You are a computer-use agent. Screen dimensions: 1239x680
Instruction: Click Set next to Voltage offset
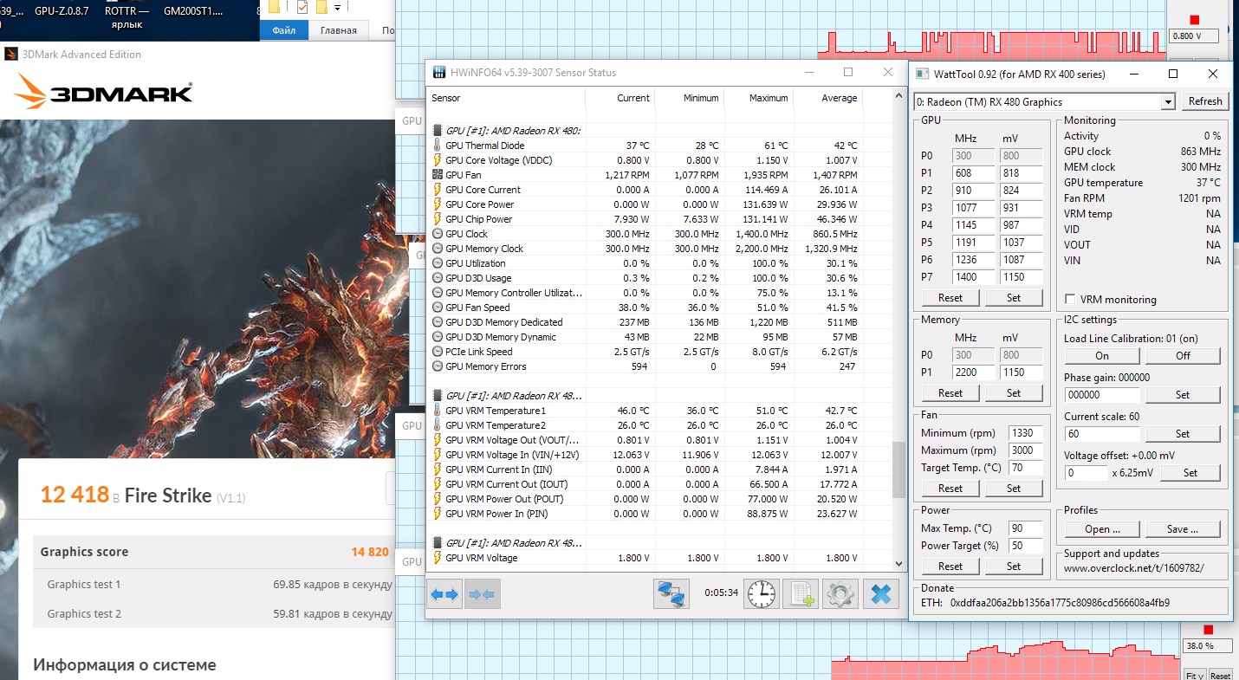coord(1190,473)
